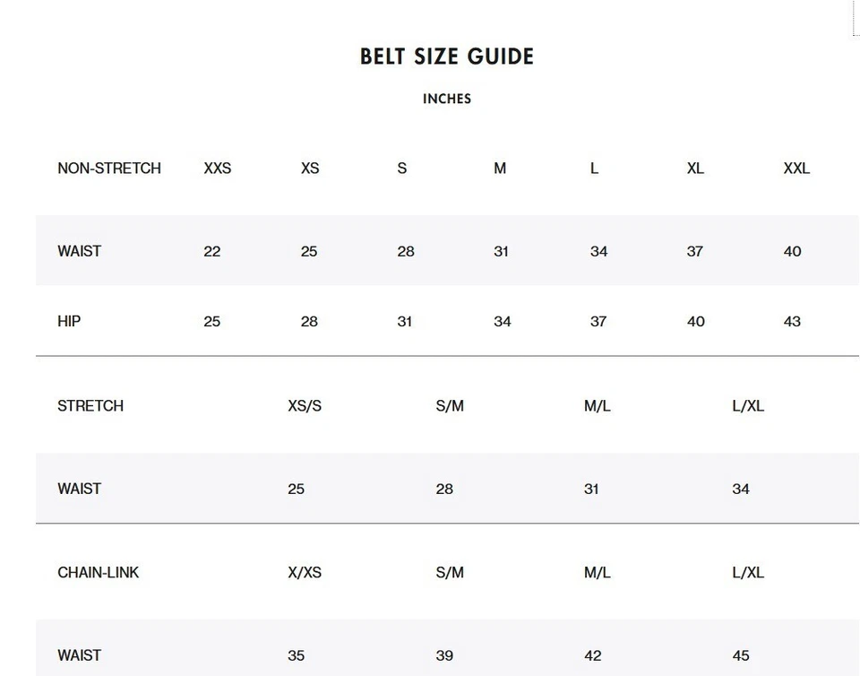Select the S/M header in the stretch section

(x=450, y=406)
